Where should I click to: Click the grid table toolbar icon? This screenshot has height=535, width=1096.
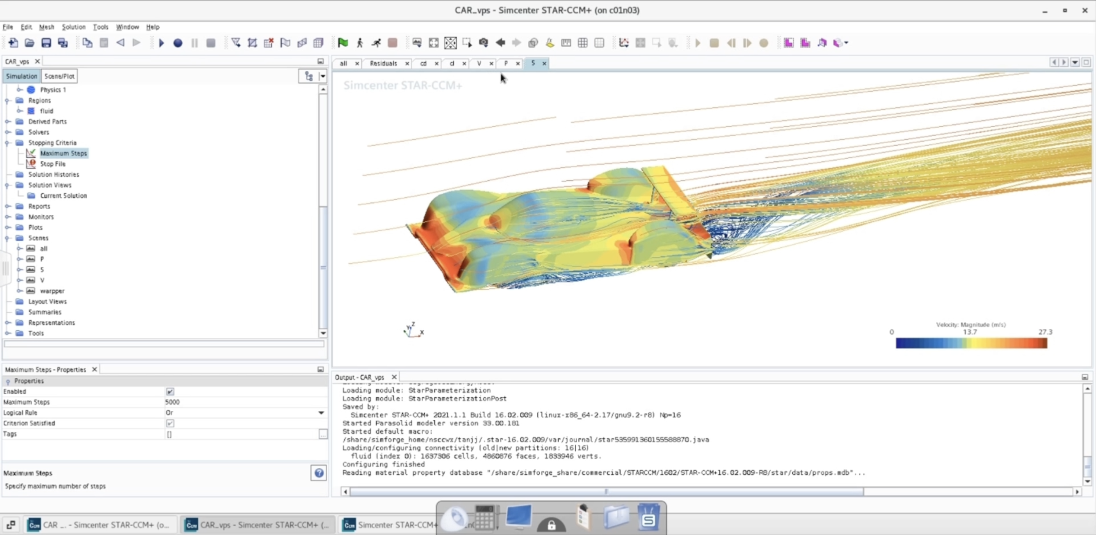coord(583,43)
